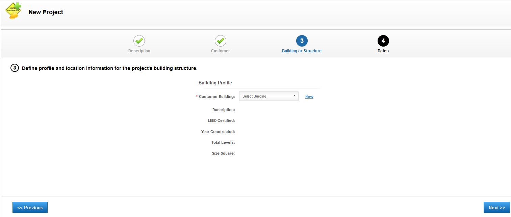The width and height of the screenshot is (511, 217).
Task: Click the green checkmark above Customer step
Action: (221, 41)
